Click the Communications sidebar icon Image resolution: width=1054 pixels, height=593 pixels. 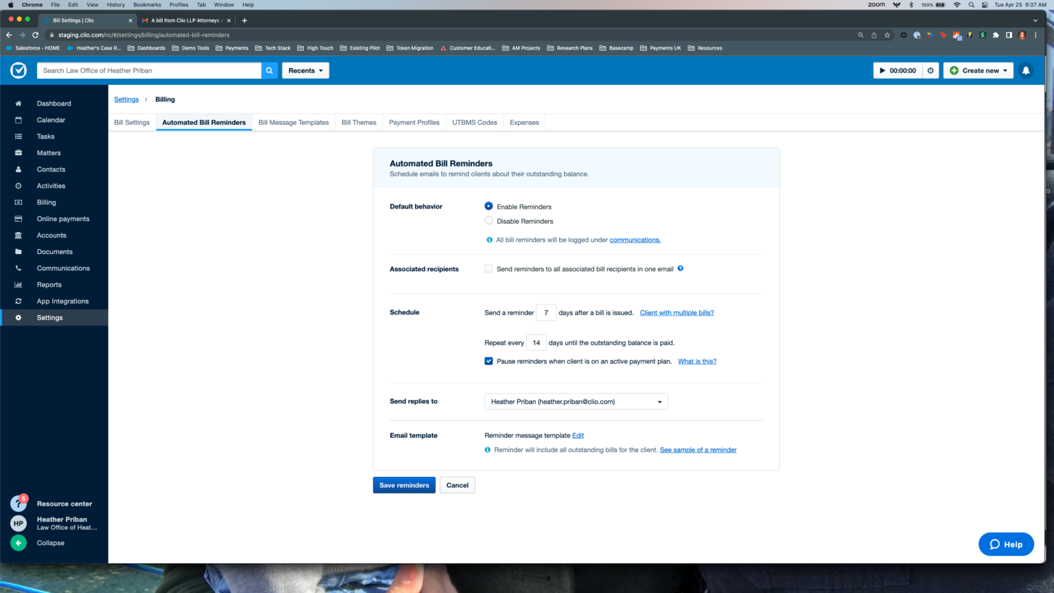coord(19,268)
